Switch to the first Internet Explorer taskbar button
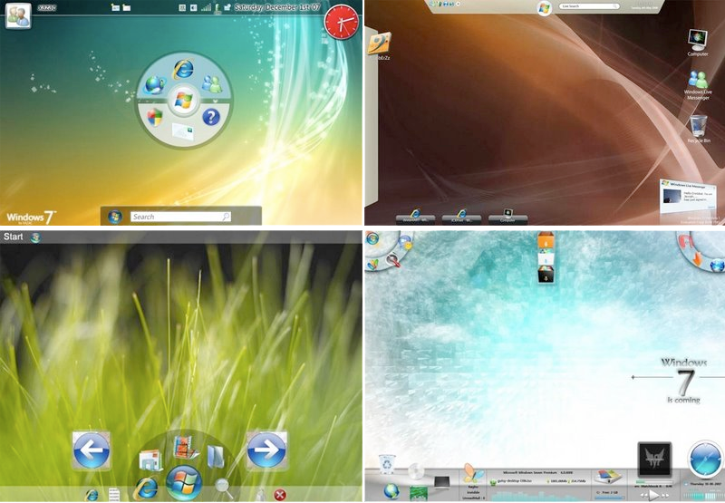 click(x=415, y=217)
